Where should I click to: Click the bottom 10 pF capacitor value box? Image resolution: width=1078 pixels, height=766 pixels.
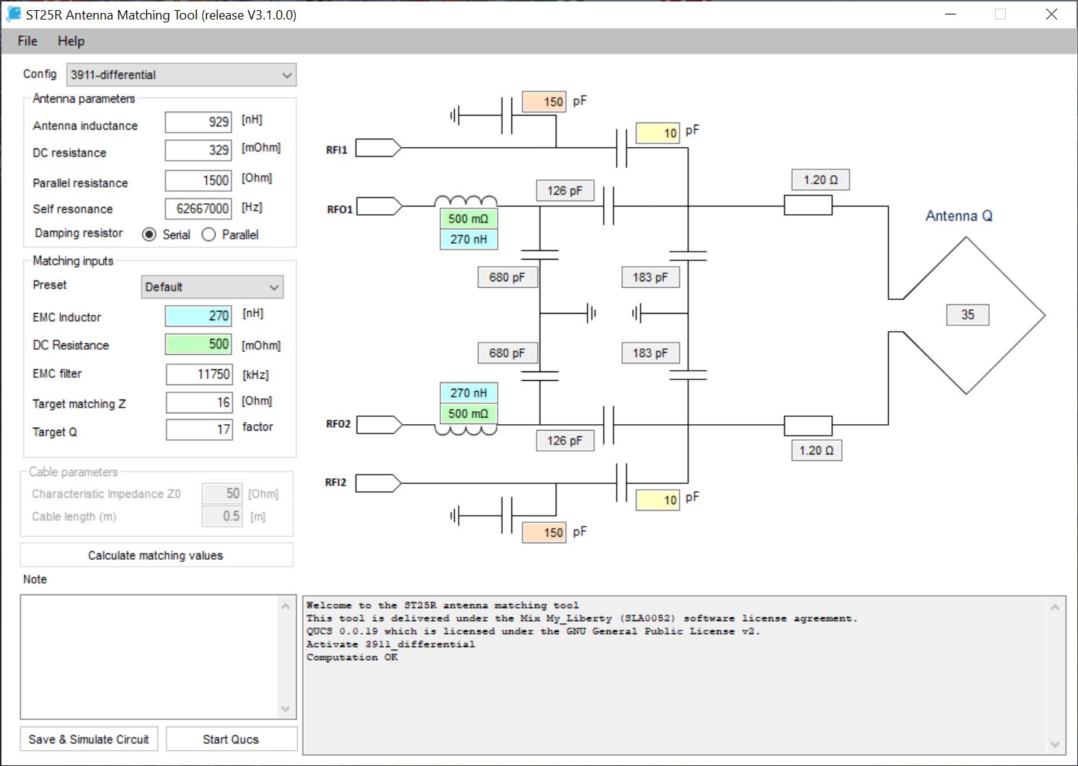(658, 500)
